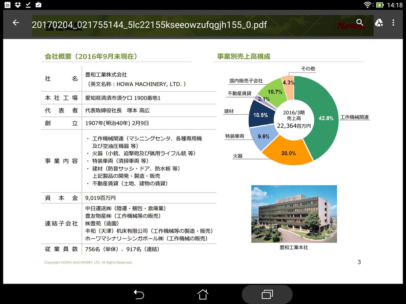Open search with the magnifier icon
Image resolution: width=406 pixels, height=304 pixels.
tap(360, 23)
